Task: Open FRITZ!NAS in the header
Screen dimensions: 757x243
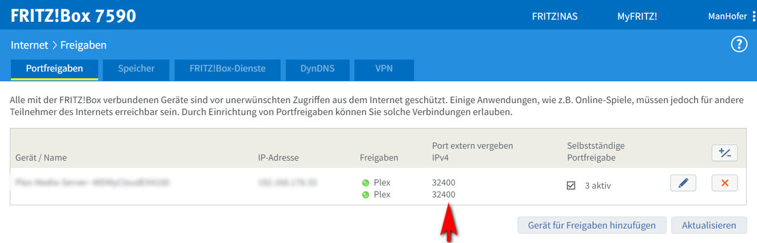Action: (x=555, y=17)
